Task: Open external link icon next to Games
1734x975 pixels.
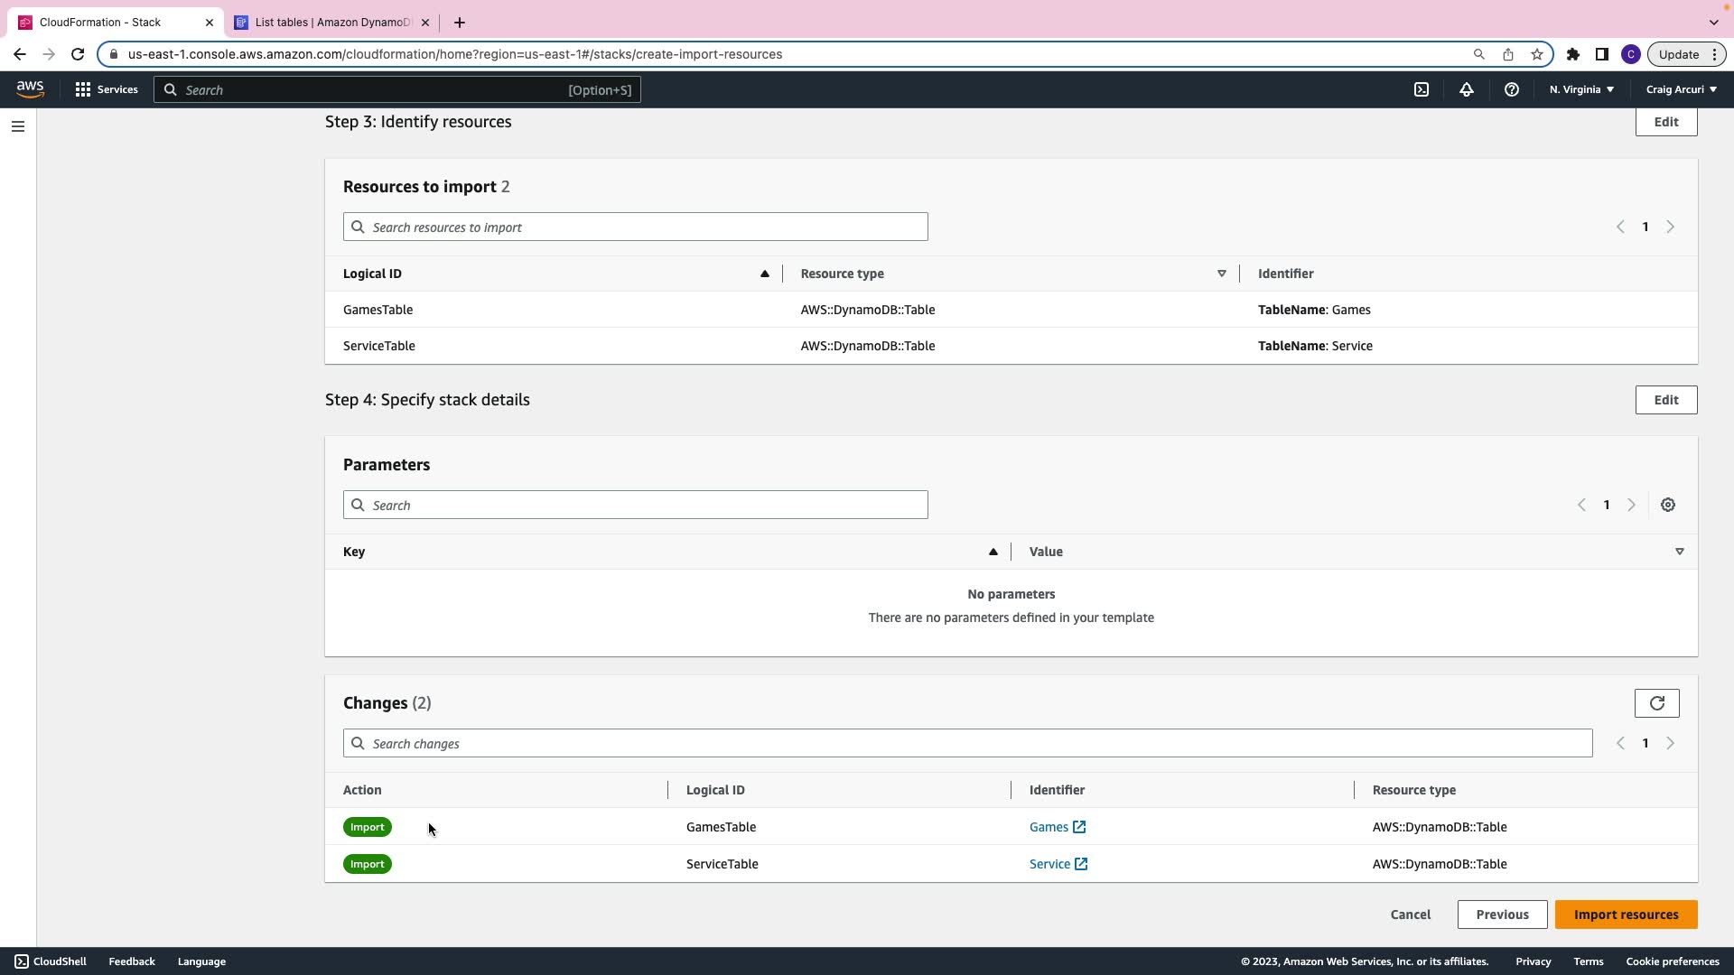Action: (x=1079, y=827)
